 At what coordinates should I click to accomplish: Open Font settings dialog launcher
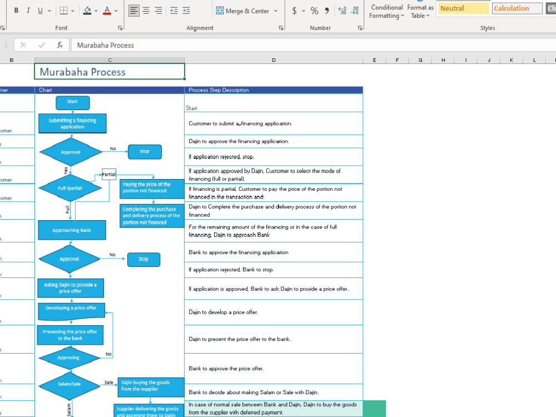point(120,28)
